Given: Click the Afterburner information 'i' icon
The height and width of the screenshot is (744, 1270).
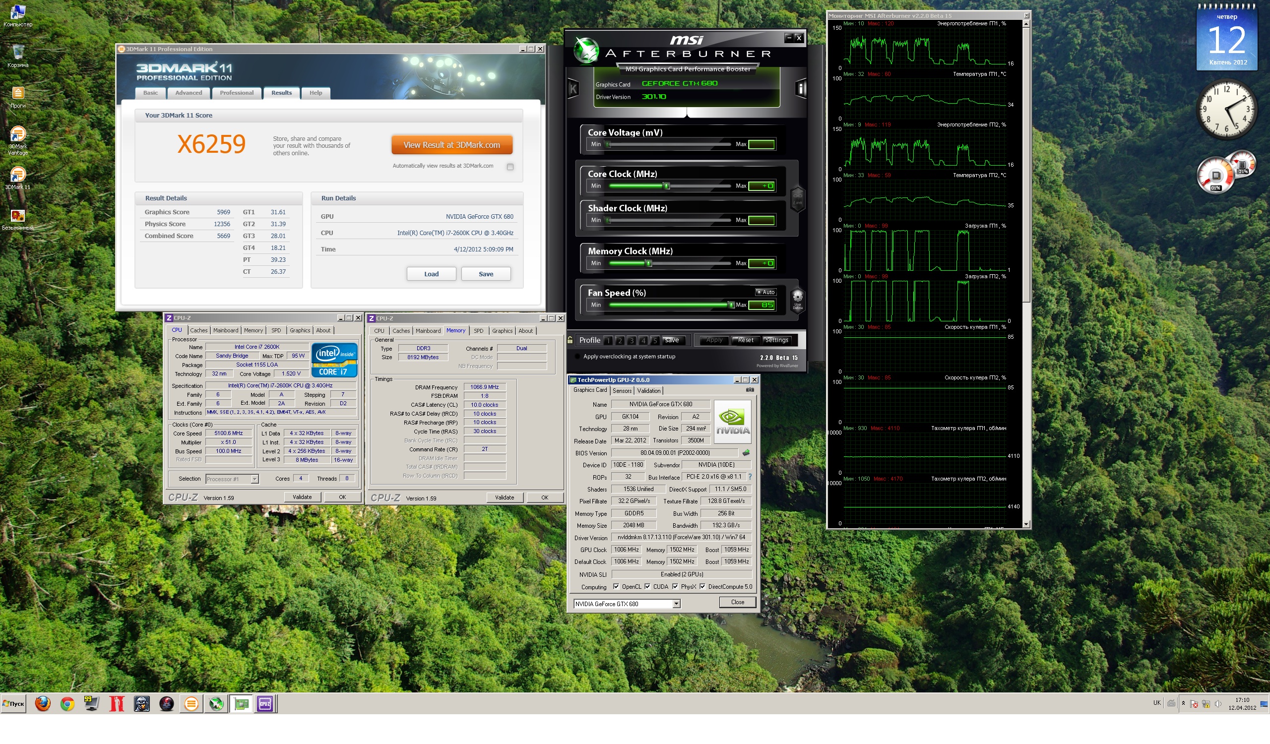Looking at the screenshot, I should click(x=801, y=89).
